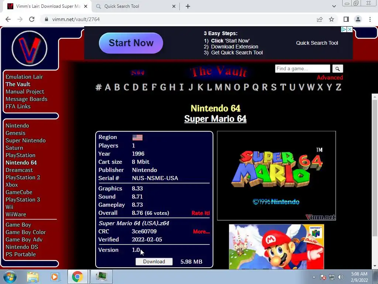Click the Quick Search Tool ad text
The width and height of the screenshot is (378, 284).
[x=317, y=43]
